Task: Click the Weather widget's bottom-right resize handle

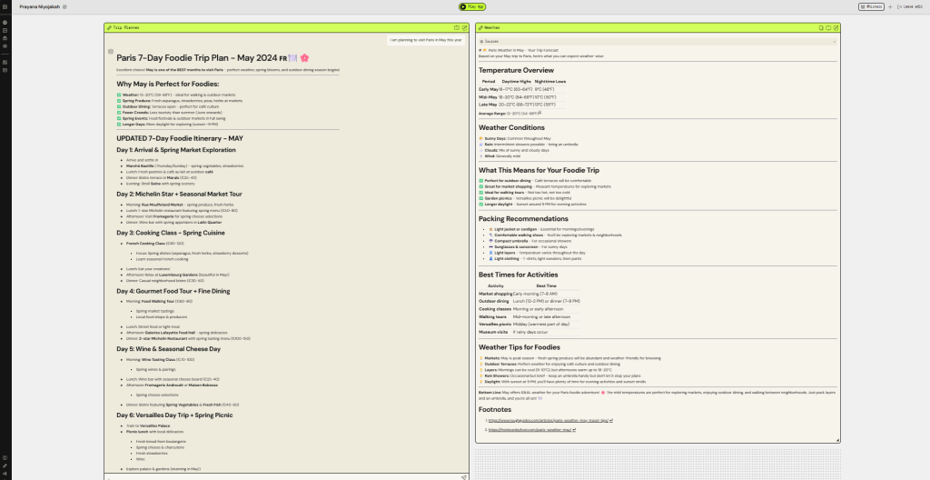Action: [x=837, y=443]
